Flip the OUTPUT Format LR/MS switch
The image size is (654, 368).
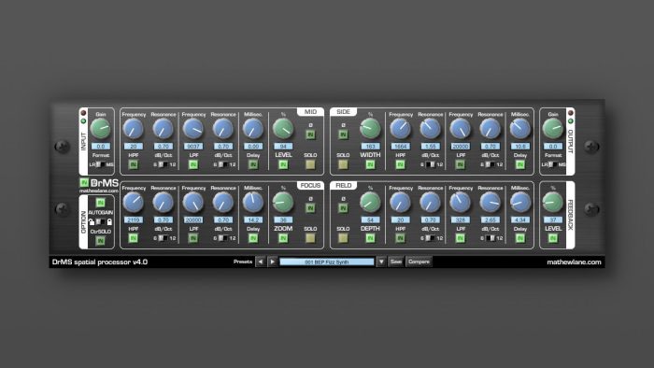(553, 164)
